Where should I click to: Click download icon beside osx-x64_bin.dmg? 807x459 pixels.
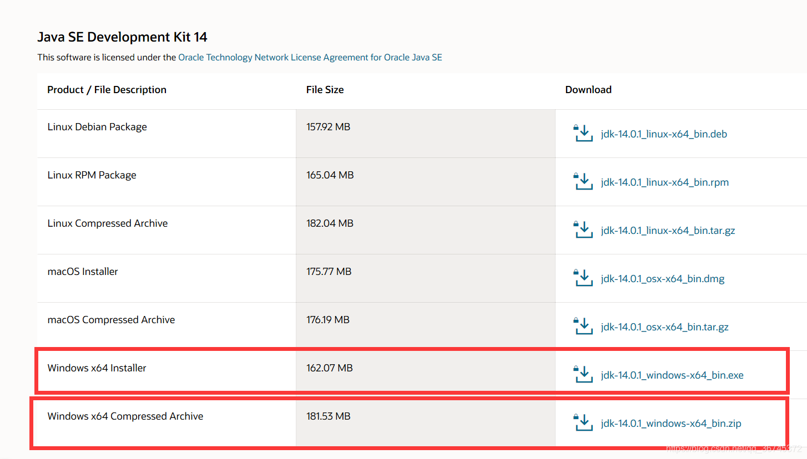coord(583,278)
